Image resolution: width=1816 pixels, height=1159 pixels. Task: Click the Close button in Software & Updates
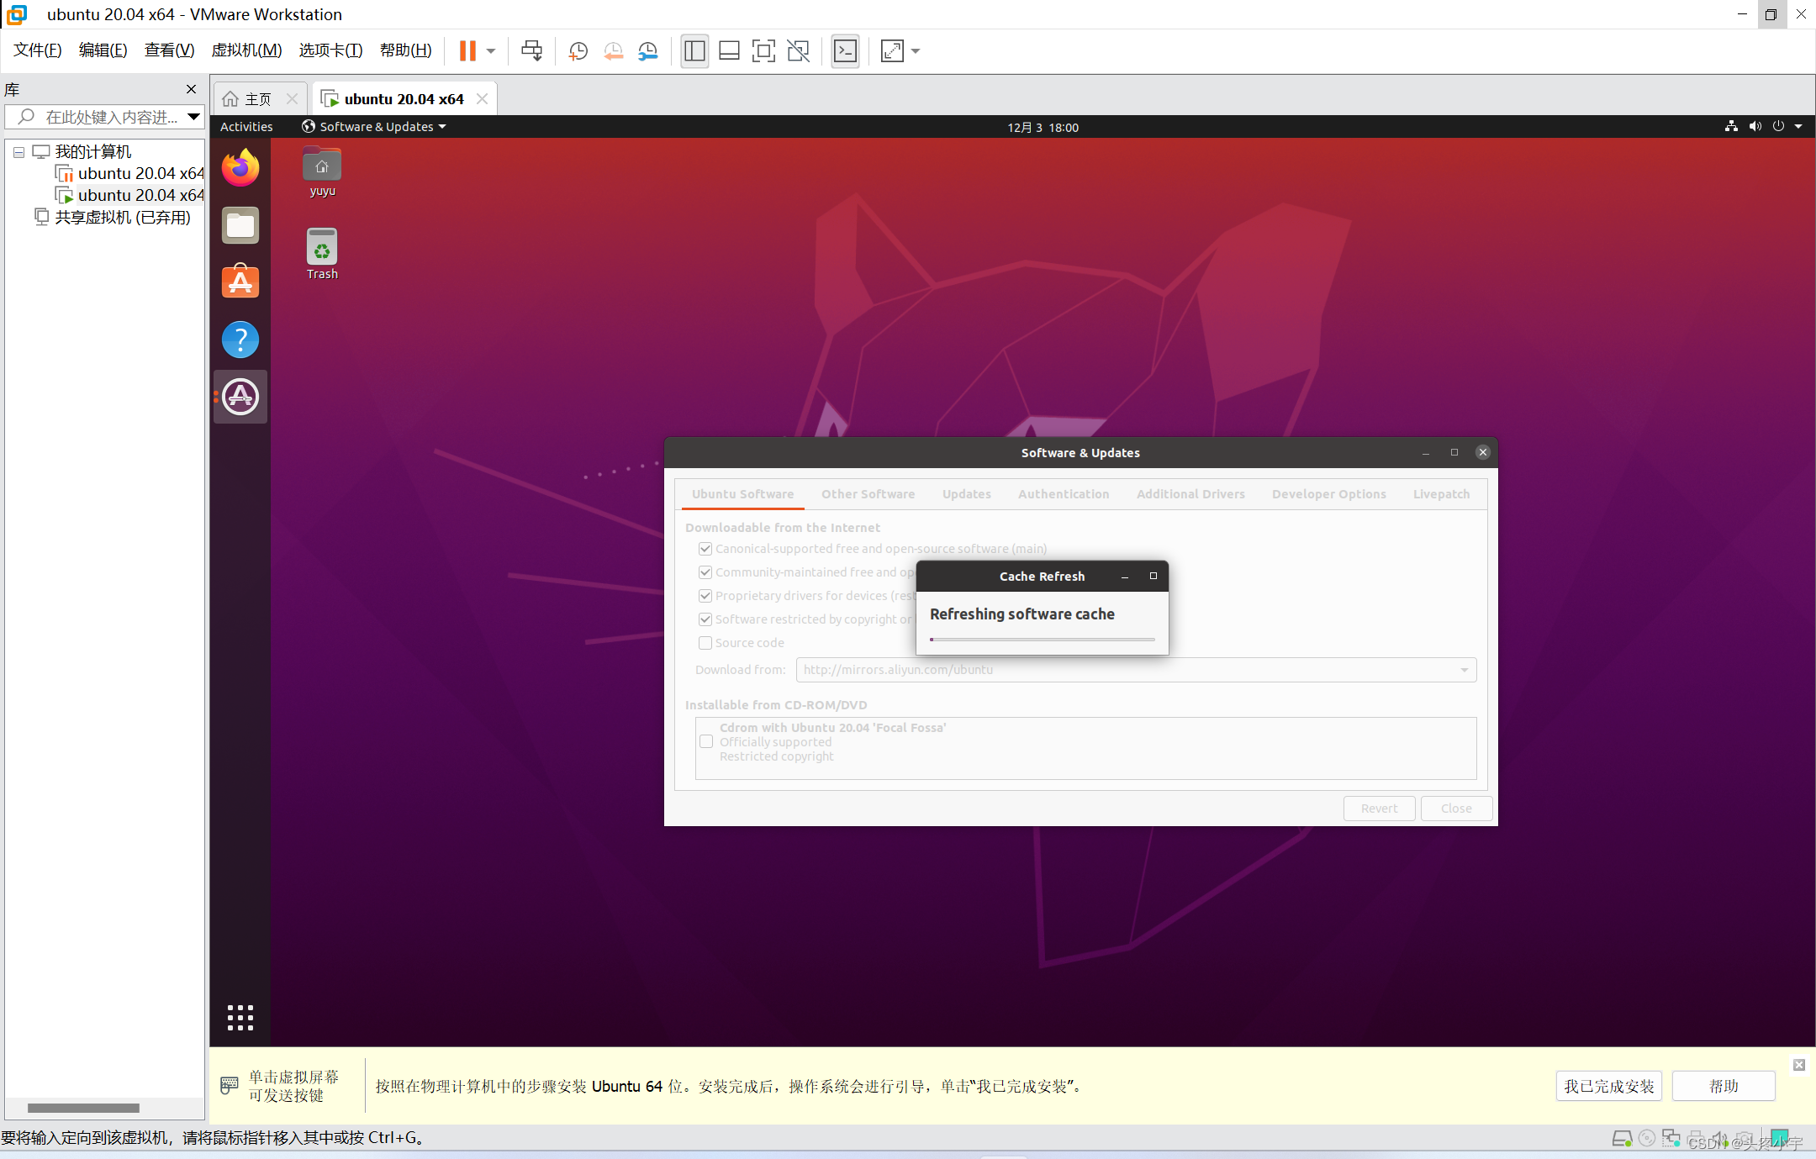click(x=1456, y=809)
